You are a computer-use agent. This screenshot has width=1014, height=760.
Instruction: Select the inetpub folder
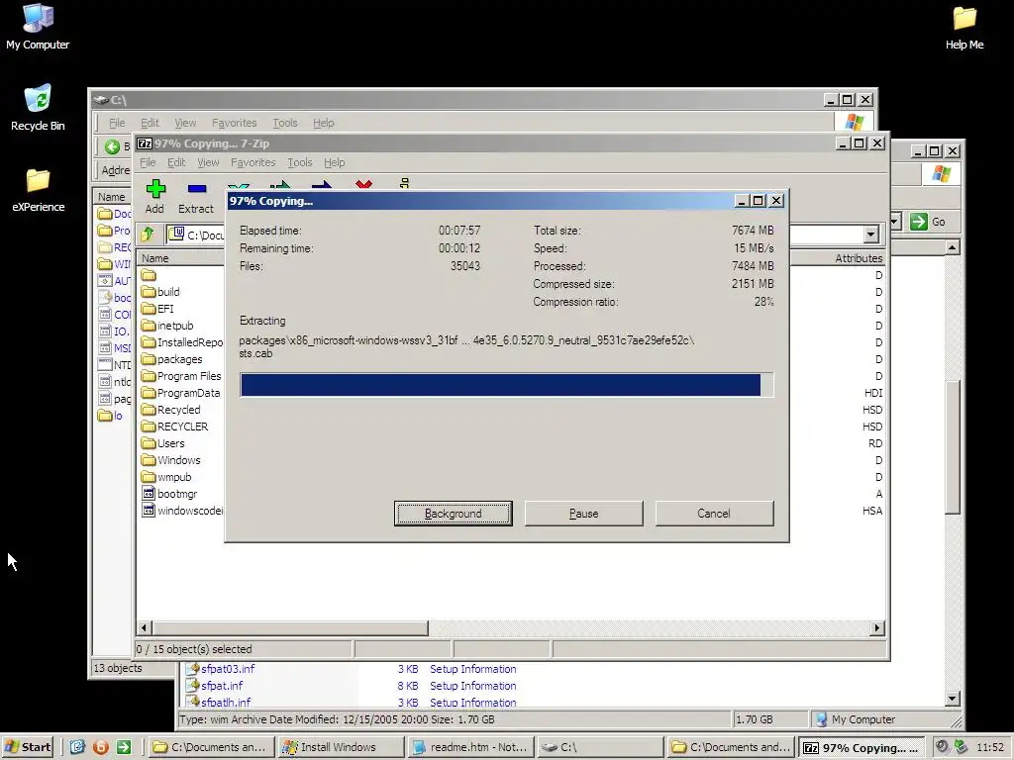click(167, 326)
